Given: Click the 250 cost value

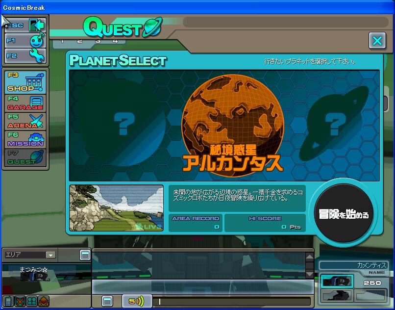Looking at the screenshot, I should click(372, 283).
